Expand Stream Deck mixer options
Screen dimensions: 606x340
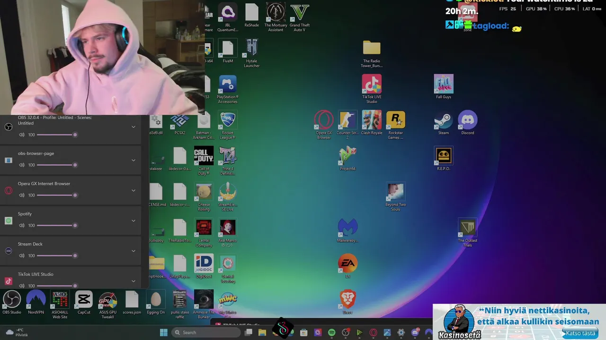[x=134, y=251]
